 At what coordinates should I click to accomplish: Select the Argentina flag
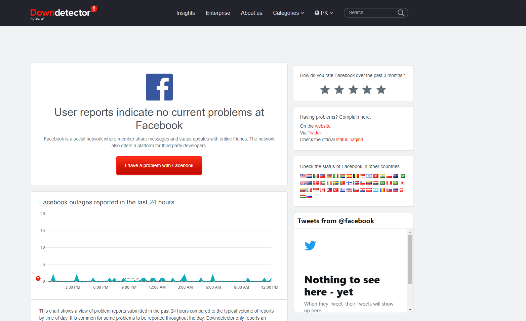[376, 190]
